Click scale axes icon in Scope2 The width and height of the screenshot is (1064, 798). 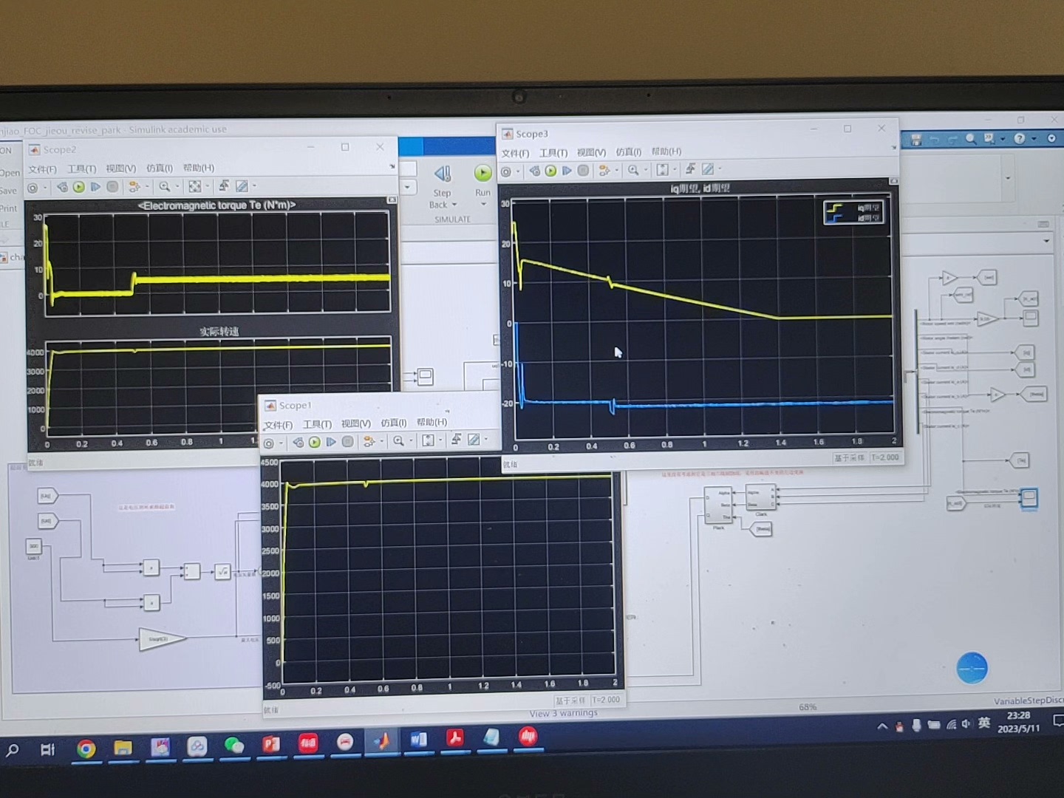click(x=194, y=186)
